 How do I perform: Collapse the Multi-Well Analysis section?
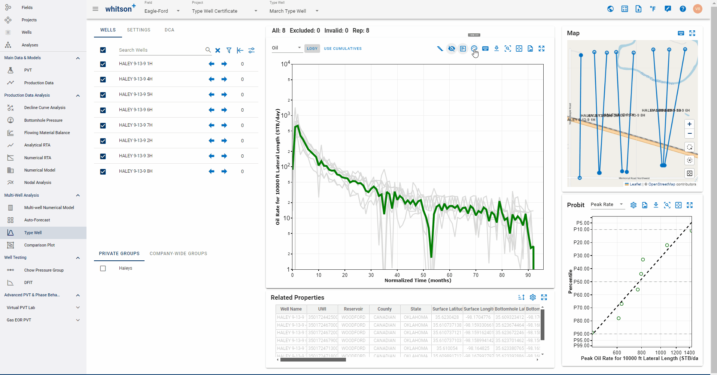[x=78, y=196]
